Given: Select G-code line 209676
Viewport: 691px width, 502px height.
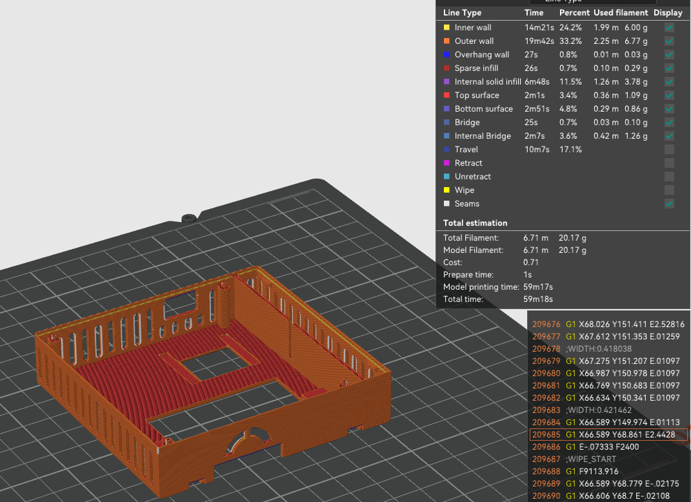Looking at the screenshot, I should tap(608, 325).
